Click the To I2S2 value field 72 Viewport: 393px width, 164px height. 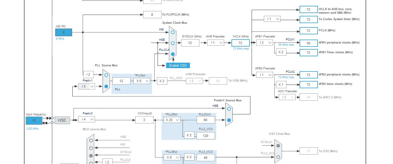[309, 151]
